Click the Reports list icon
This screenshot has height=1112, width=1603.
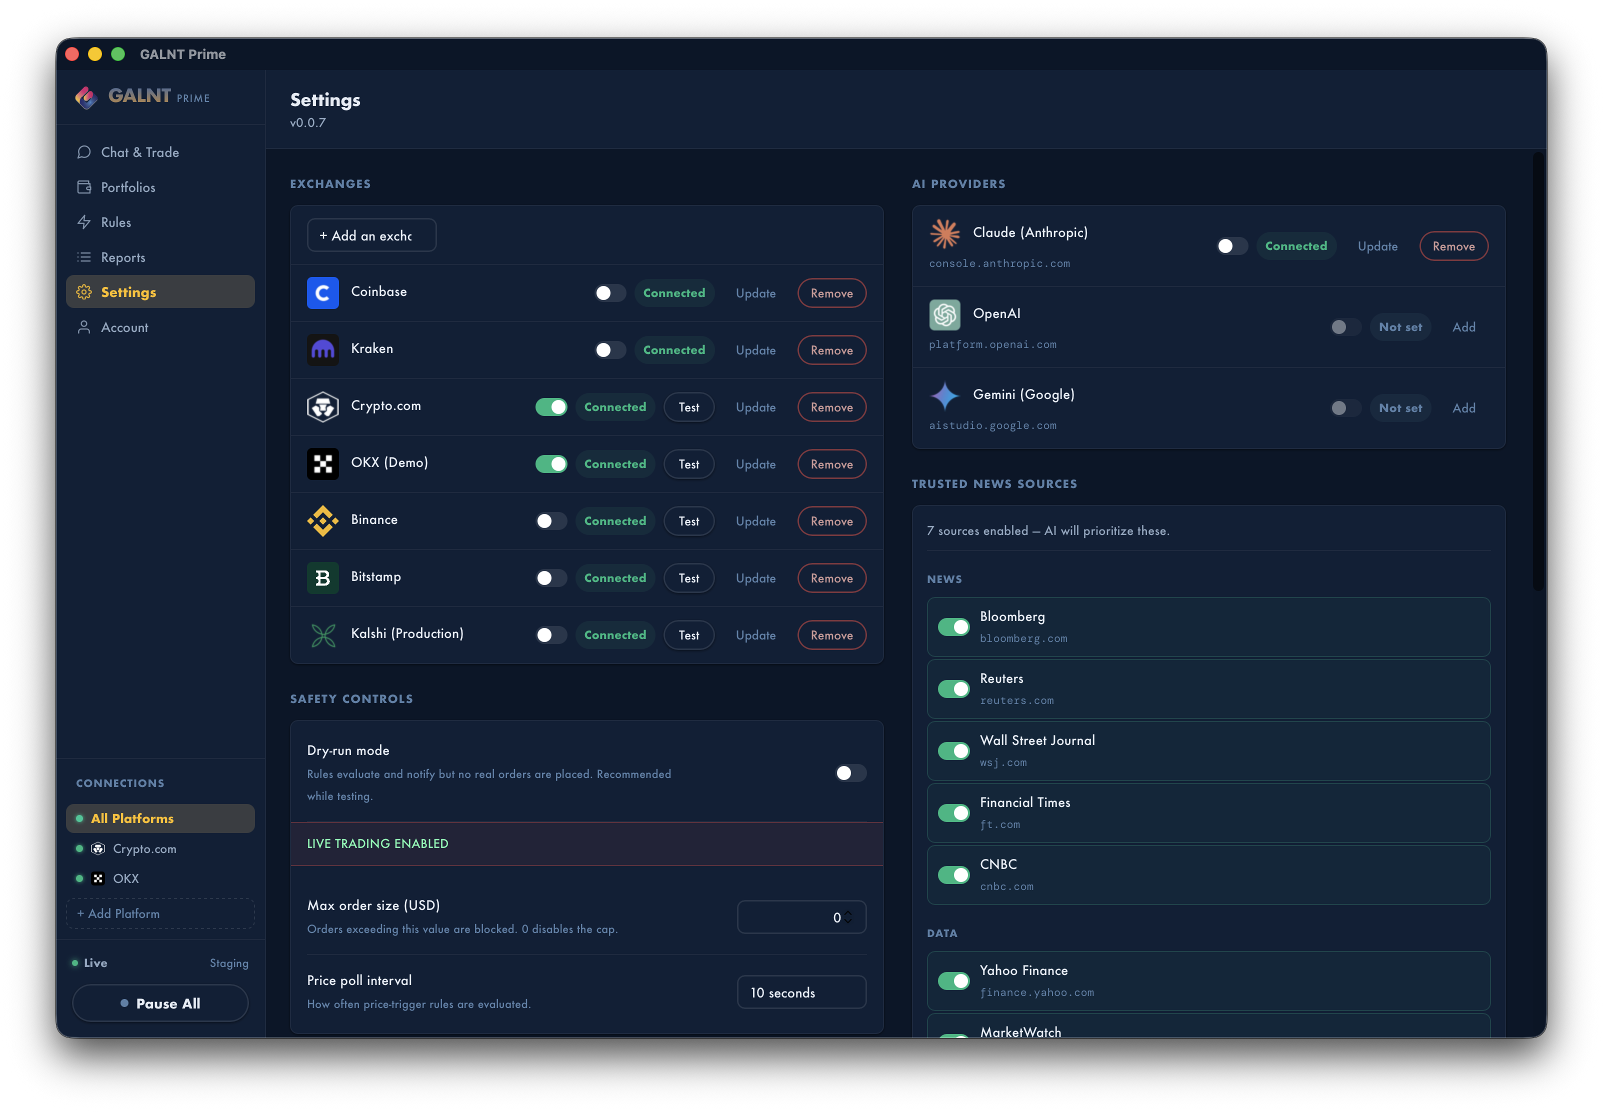84,257
